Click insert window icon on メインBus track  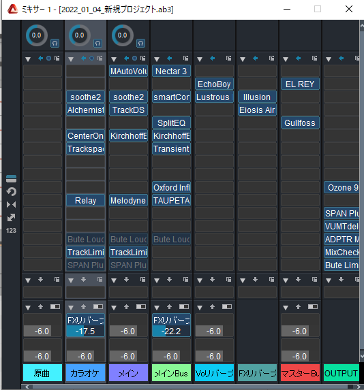(186, 59)
